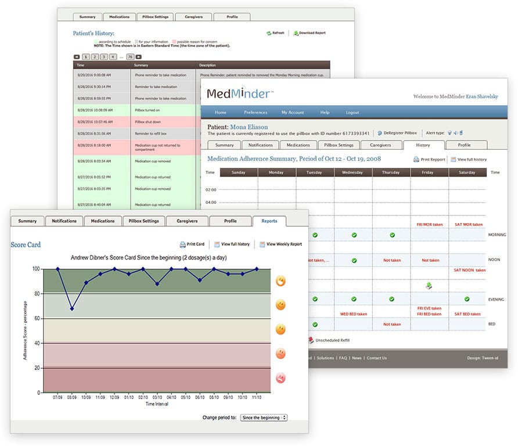Click FAQ footer link

[343, 358]
